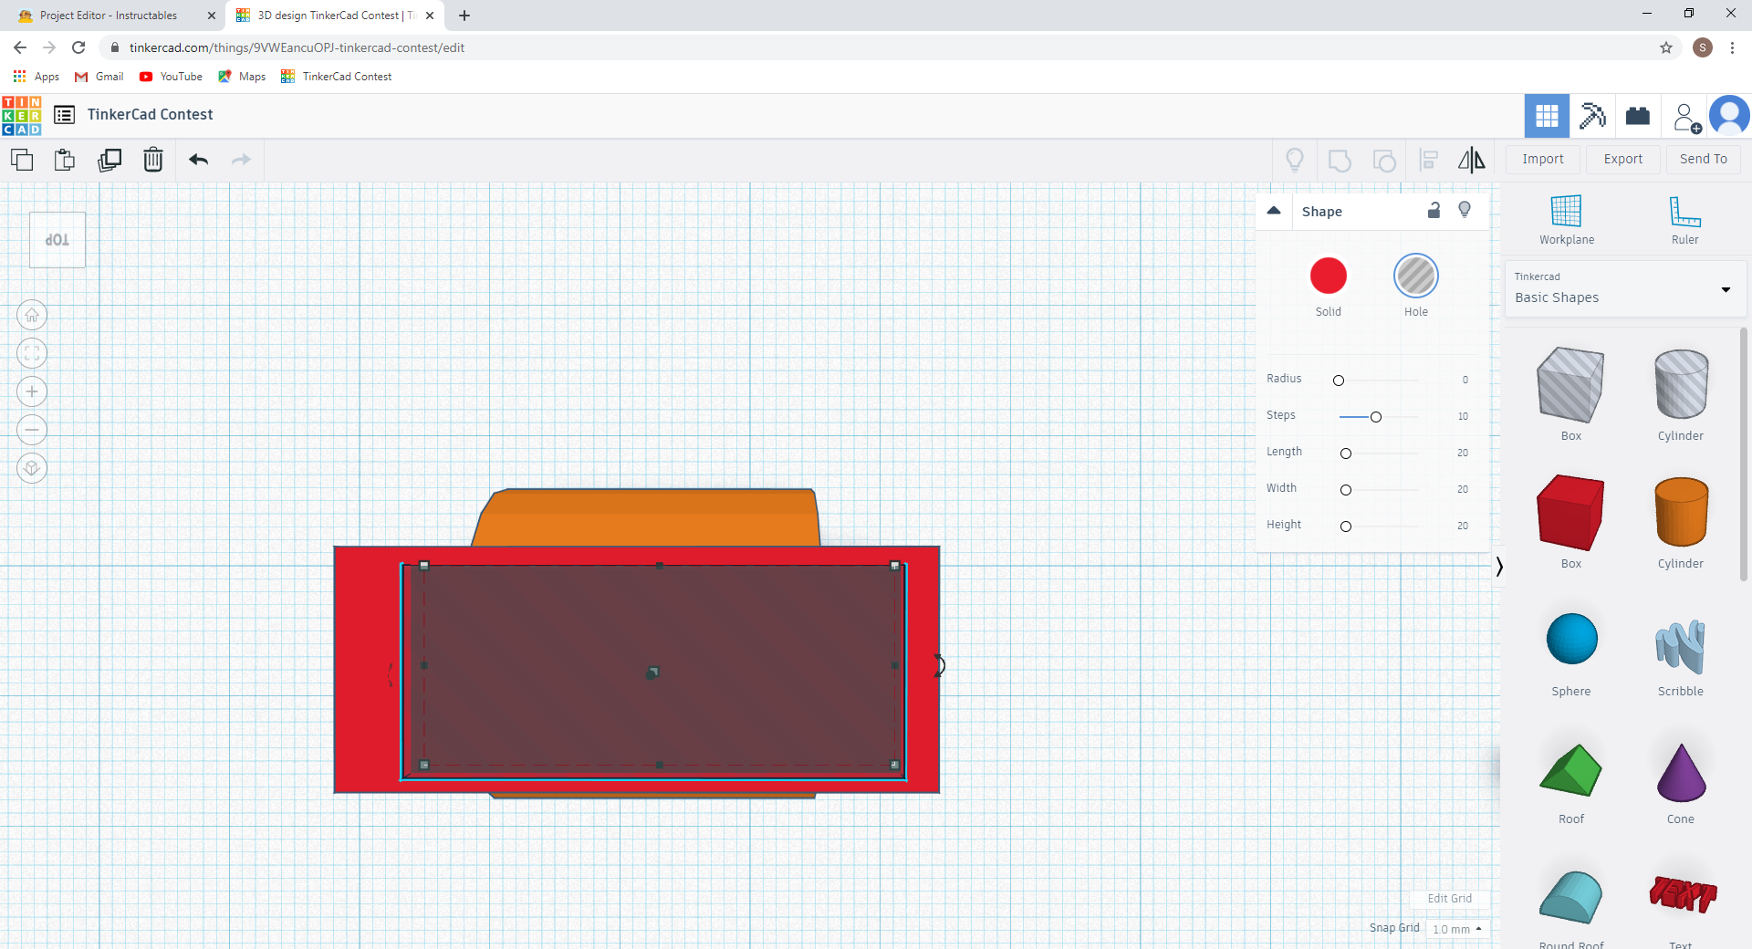Screen dimensions: 1752x949
Task: Select the Scribble shape
Action: coord(1680,646)
